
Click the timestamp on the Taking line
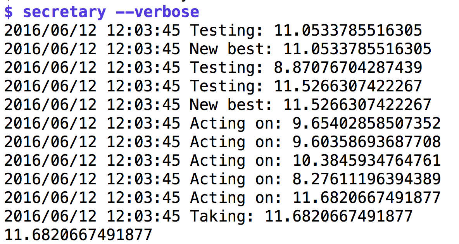[92, 216]
